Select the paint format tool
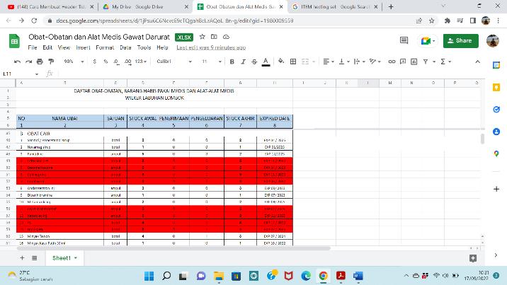Image resolution: width=507 pixels, height=285 pixels. point(51,62)
